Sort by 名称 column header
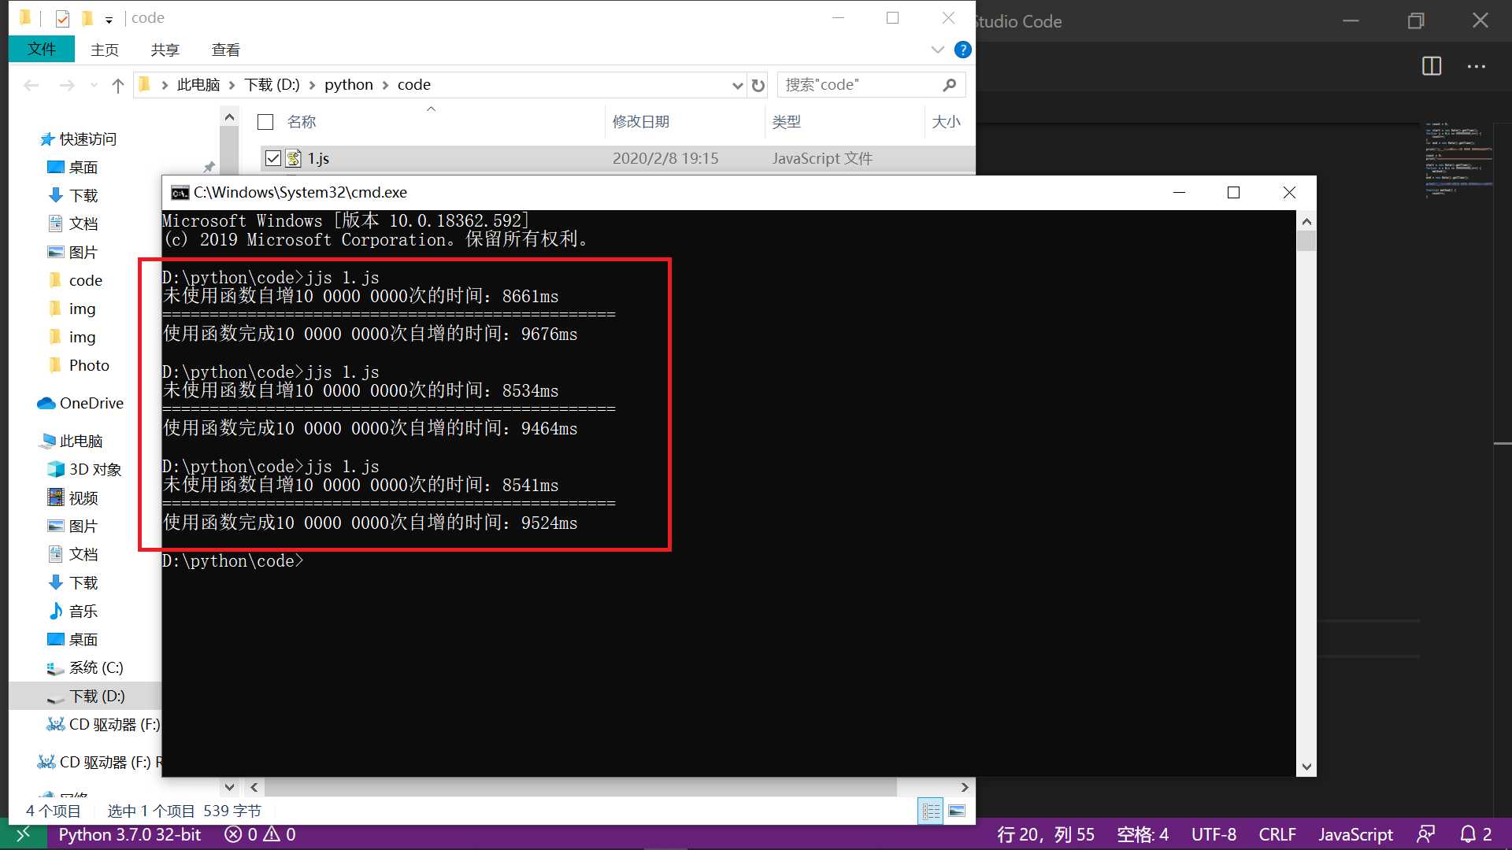 [302, 122]
